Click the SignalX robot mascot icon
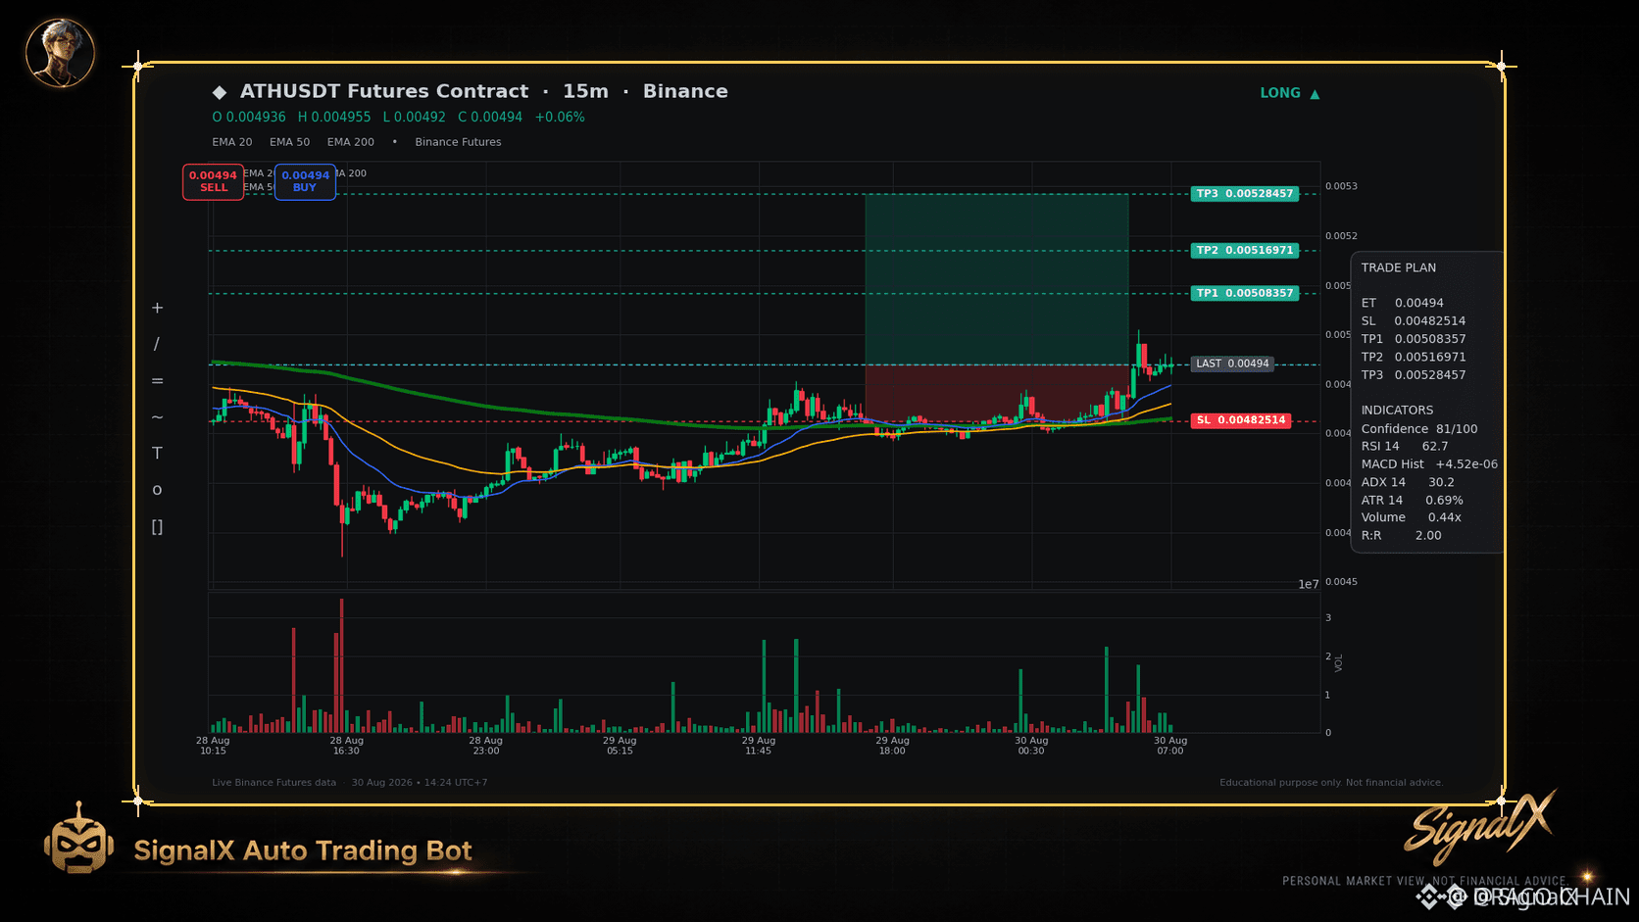The width and height of the screenshot is (1639, 922). [78, 839]
